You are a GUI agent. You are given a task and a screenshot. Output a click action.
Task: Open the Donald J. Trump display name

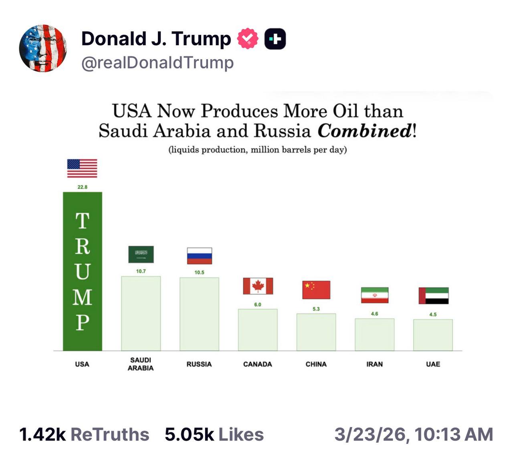point(156,39)
